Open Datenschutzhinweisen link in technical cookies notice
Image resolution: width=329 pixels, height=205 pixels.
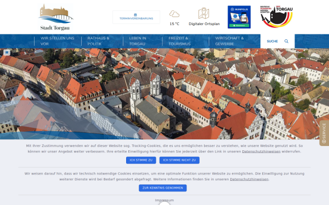coord(249,179)
